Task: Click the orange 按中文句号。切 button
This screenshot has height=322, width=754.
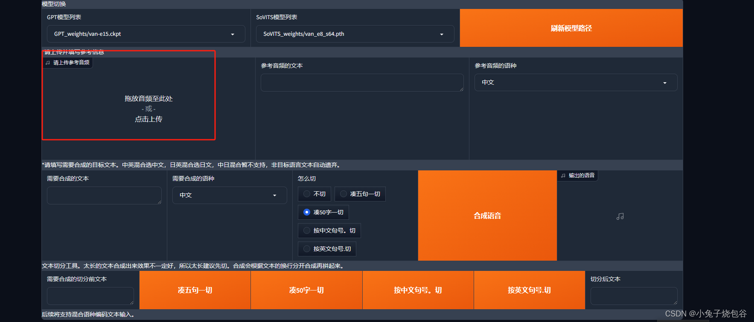Action: tap(418, 290)
